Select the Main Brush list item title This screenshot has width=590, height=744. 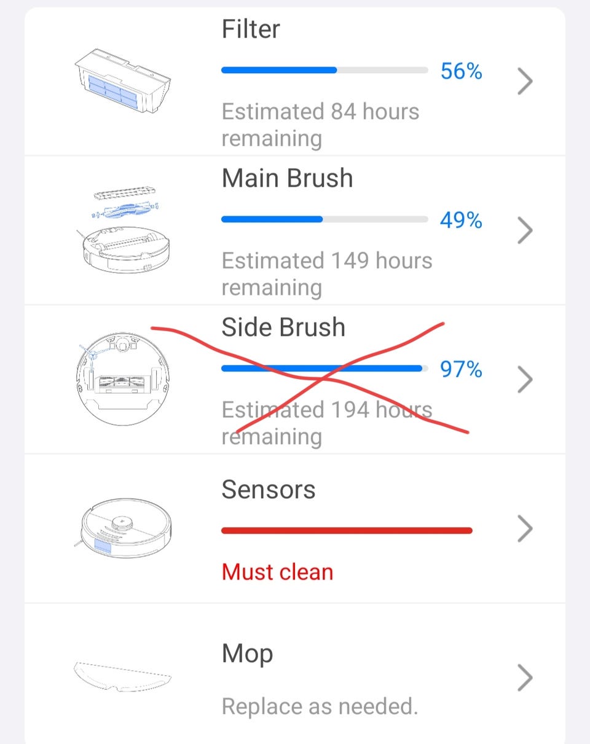tap(287, 178)
